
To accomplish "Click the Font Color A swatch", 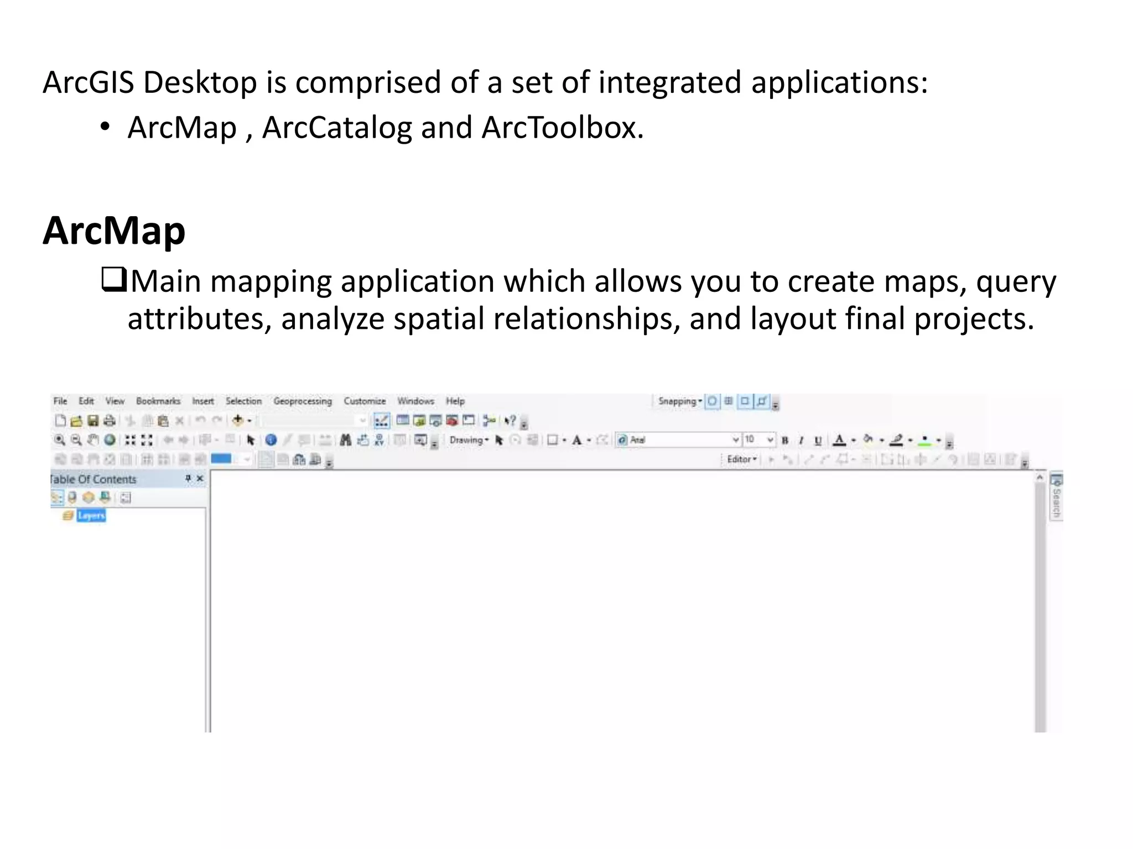I will pyautogui.click(x=840, y=441).
